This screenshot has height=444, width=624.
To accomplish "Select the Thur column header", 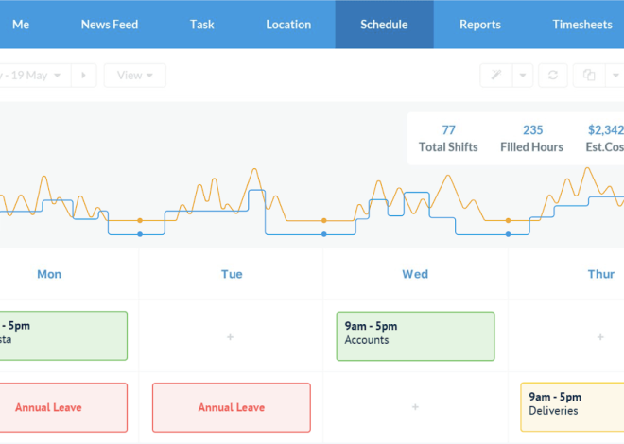I will click(601, 274).
